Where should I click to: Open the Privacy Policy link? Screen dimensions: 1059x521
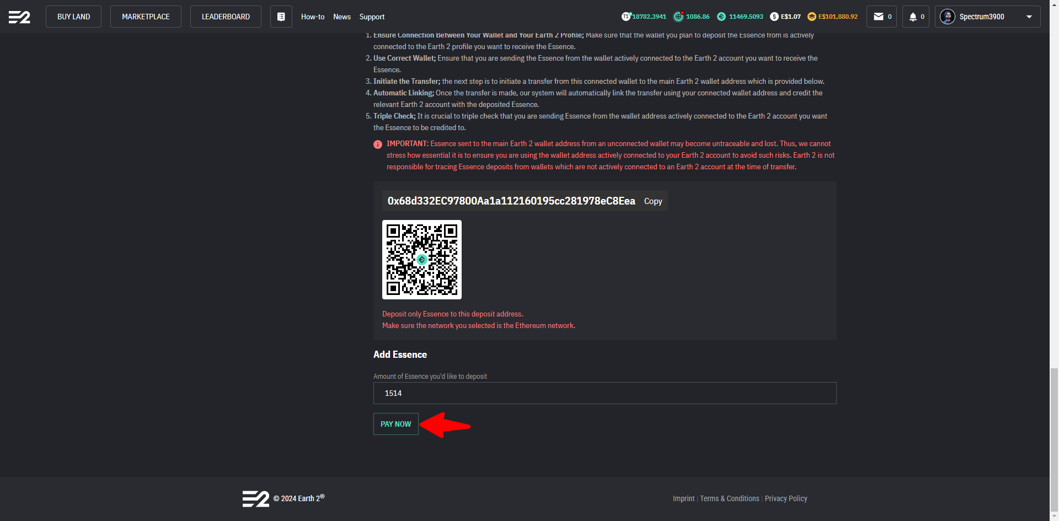pos(786,498)
